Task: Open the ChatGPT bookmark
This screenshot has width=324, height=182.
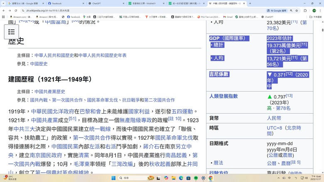Action: coord(267,17)
